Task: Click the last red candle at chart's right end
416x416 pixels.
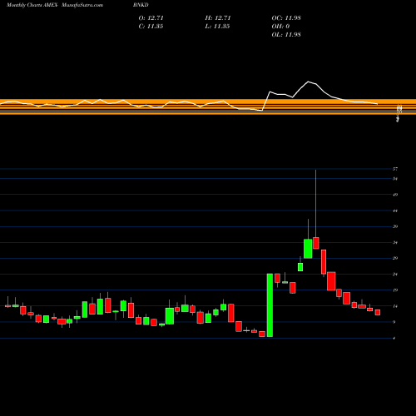Action: point(378,312)
